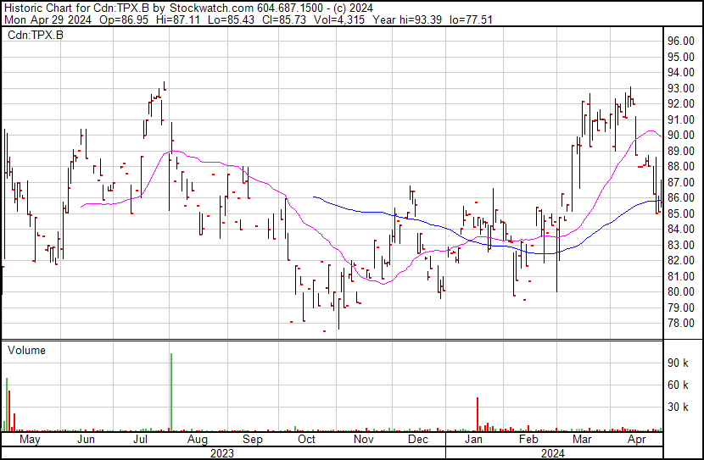The width and height of the screenshot is (704, 460).
Task: Select the 79.00 price axis label
Action: click(x=681, y=308)
